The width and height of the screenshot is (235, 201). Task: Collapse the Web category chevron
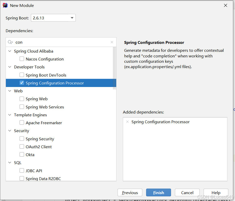[10, 91]
